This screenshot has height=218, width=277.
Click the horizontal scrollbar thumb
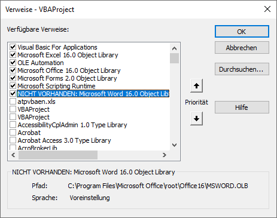coord(58,155)
